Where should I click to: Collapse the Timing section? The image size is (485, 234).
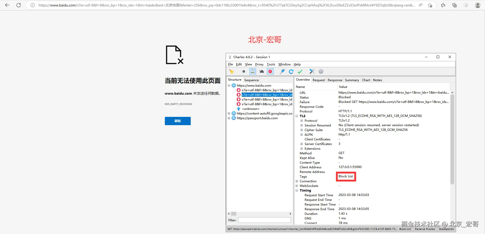297,191
